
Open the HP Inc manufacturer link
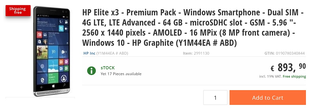[90, 53]
